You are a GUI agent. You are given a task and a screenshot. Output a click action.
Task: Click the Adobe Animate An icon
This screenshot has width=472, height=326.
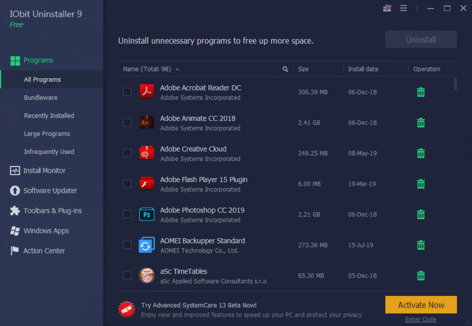pos(147,122)
